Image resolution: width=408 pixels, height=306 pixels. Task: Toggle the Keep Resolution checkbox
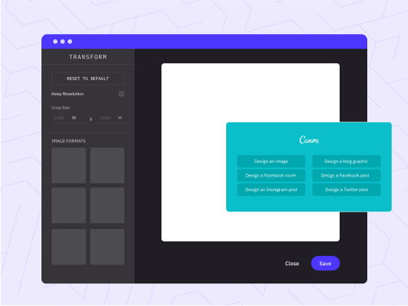coord(121,94)
